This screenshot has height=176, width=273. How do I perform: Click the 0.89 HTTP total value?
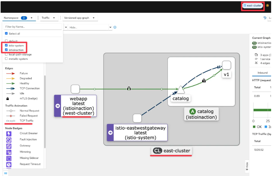click(x=257, y=96)
